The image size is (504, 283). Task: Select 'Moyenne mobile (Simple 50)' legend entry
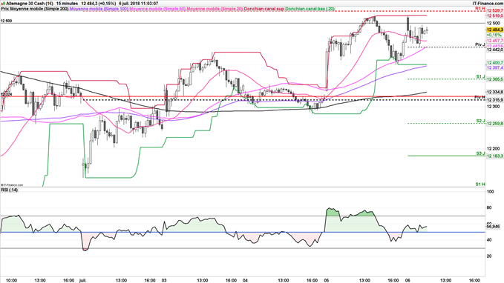[x=157, y=9]
